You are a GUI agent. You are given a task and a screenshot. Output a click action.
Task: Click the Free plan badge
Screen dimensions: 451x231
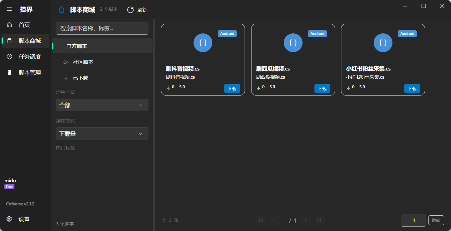pyautogui.click(x=9, y=187)
